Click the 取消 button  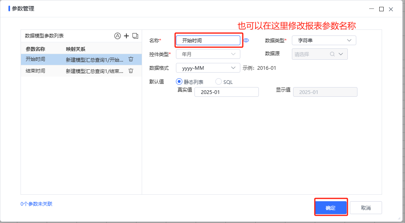(366, 208)
